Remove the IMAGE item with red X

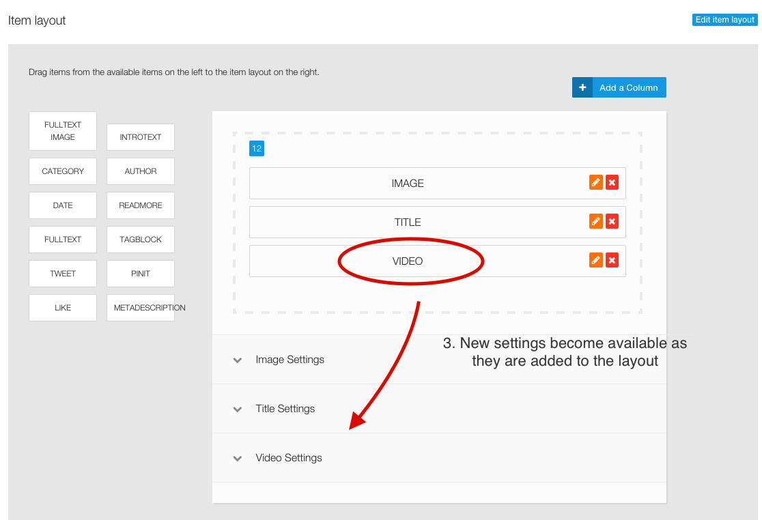[x=612, y=183]
